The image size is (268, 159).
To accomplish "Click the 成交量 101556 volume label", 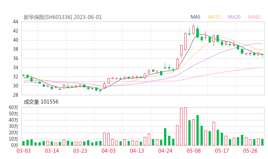I will click(41, 102).
